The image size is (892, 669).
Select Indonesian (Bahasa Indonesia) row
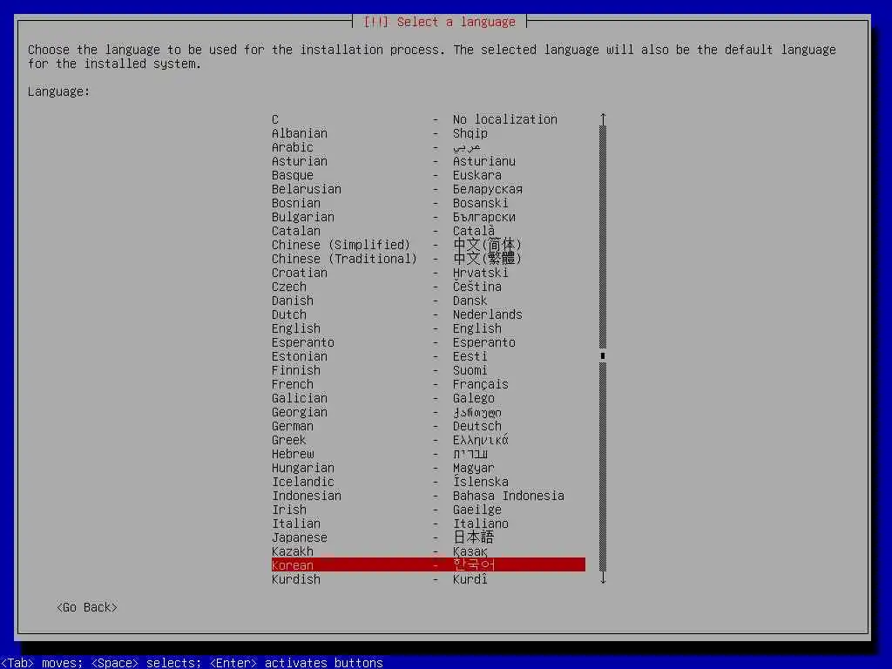429,496
